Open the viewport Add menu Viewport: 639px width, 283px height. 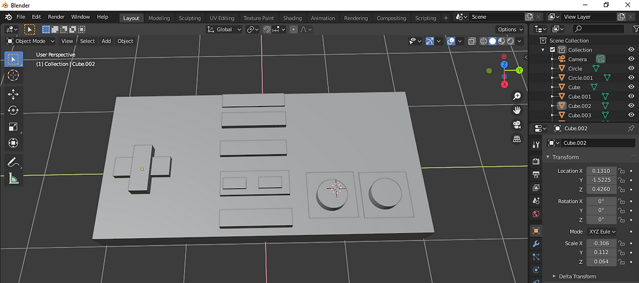point(106,41)
